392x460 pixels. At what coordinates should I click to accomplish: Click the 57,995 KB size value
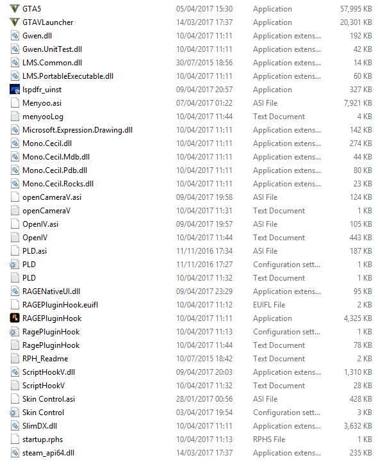(x=356, y=9)
